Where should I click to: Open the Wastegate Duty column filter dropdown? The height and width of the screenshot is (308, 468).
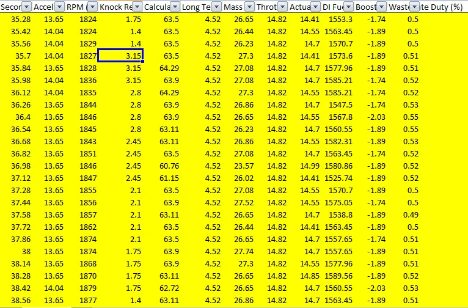tap(415, 7)
